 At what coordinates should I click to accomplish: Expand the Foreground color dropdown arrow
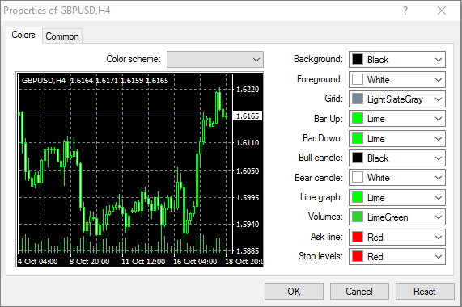(x=439, y=80)
